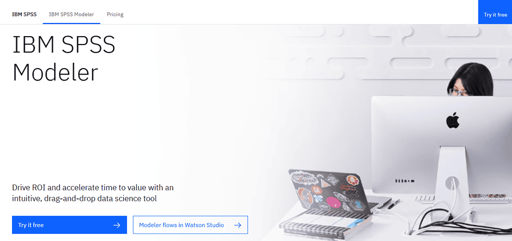
Task: Click the arrow icon inside the solid blue Try it free button
Action: click(x=117, y=225)
